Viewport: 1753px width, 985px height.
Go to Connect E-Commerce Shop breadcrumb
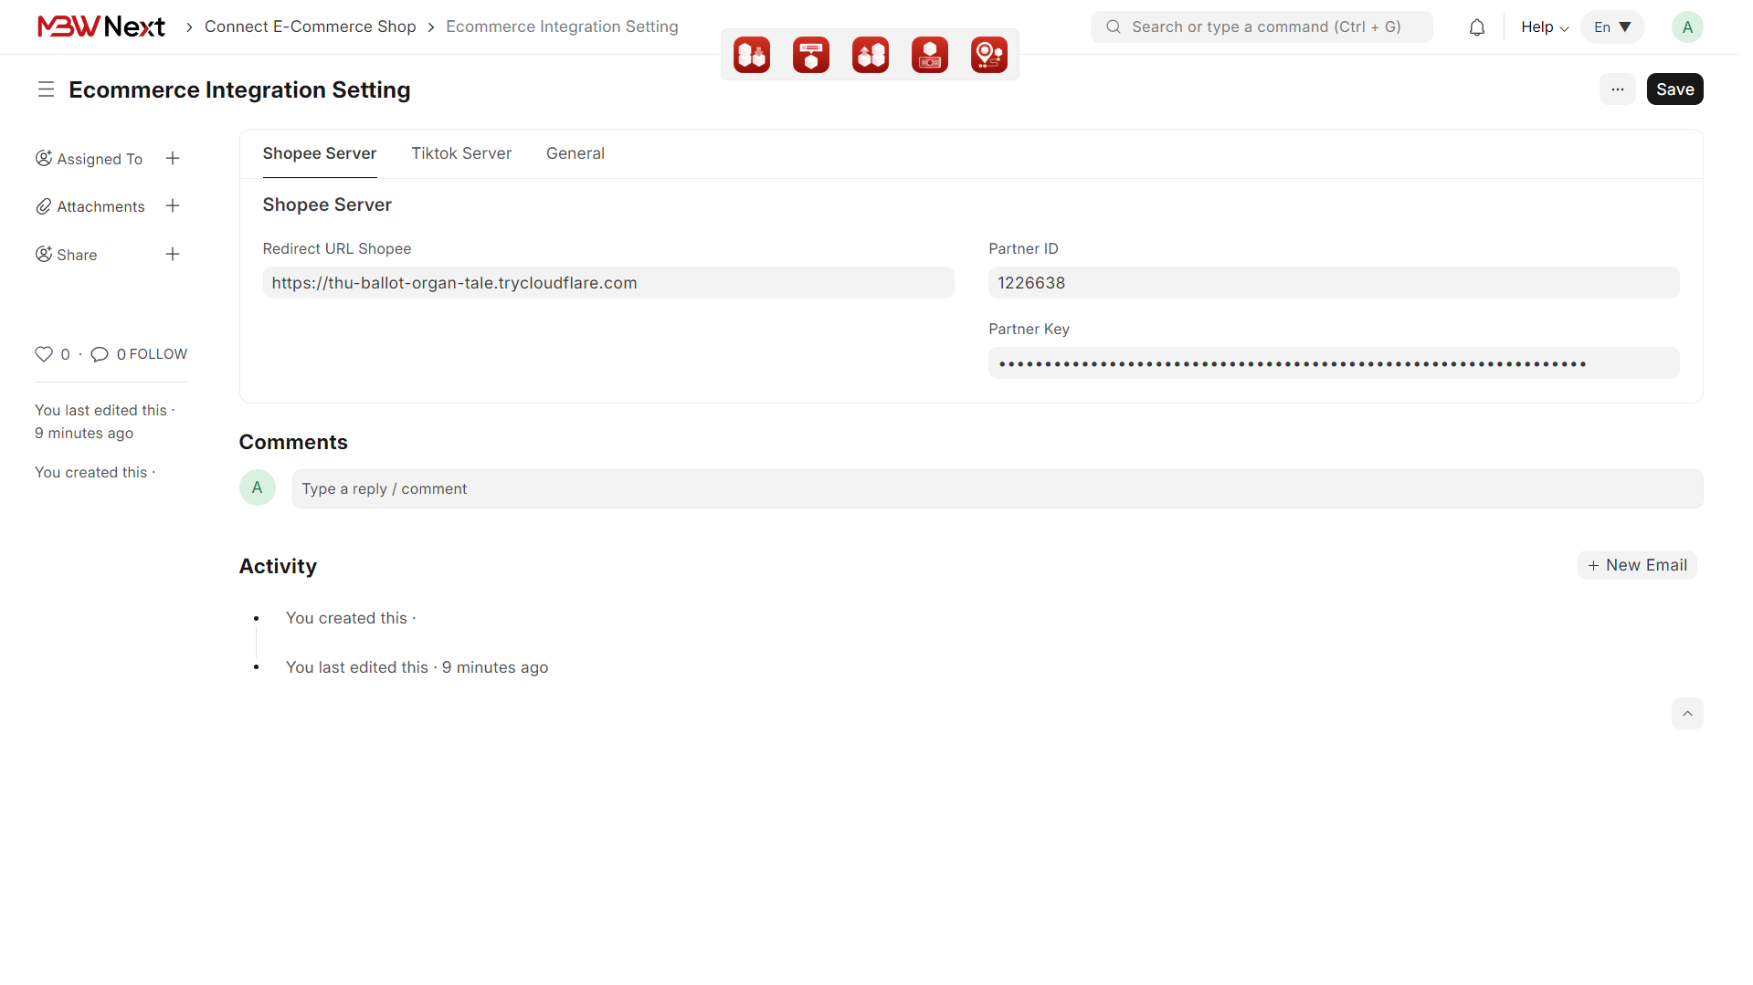(x=310, y=27)
